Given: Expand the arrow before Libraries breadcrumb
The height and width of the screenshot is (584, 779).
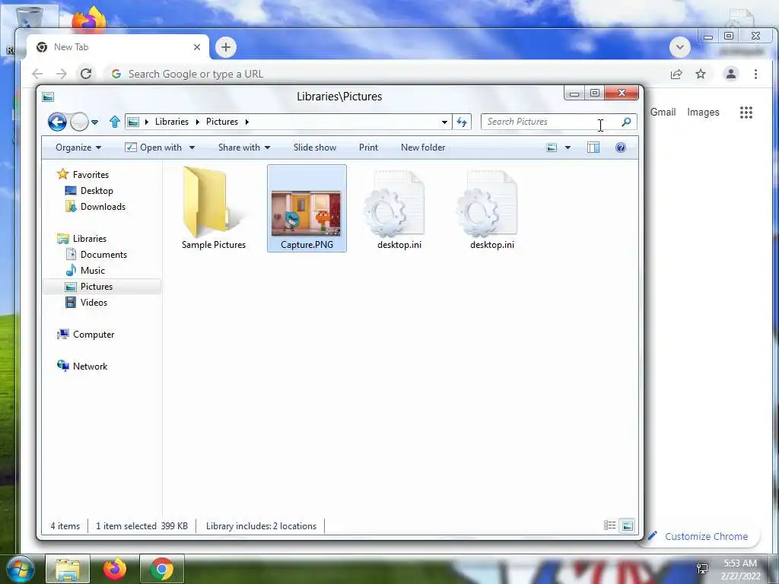Looking at the screenshot, I should 147,122.
